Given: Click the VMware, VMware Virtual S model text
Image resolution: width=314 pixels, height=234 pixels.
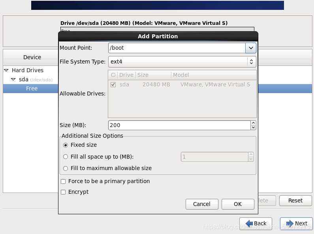Looking at the screenshot, I should (x=215, y=85).
